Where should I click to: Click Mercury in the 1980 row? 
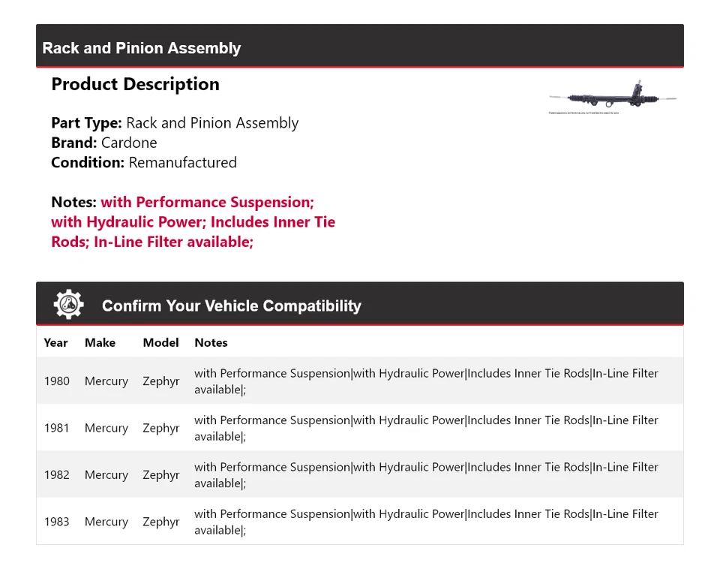point(106,381)
